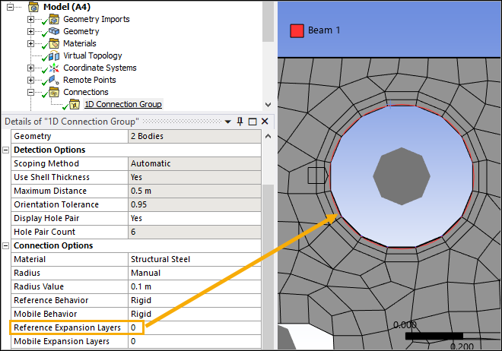Screen dimensions: 502x351
Task: Click the Coordinate Systems triad icon
Action: 55,68
